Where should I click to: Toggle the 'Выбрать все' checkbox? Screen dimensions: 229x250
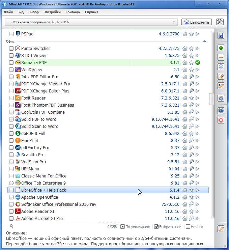point(156,227)
